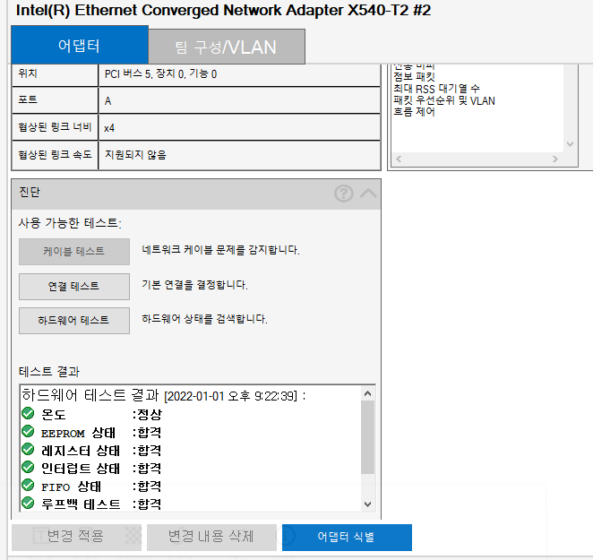Click feature list scroll down arrow
593x560 pixels.
(x=570, y=143)
